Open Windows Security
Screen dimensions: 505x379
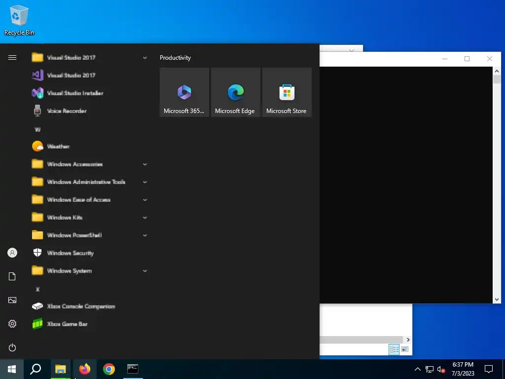click(90, 253)
